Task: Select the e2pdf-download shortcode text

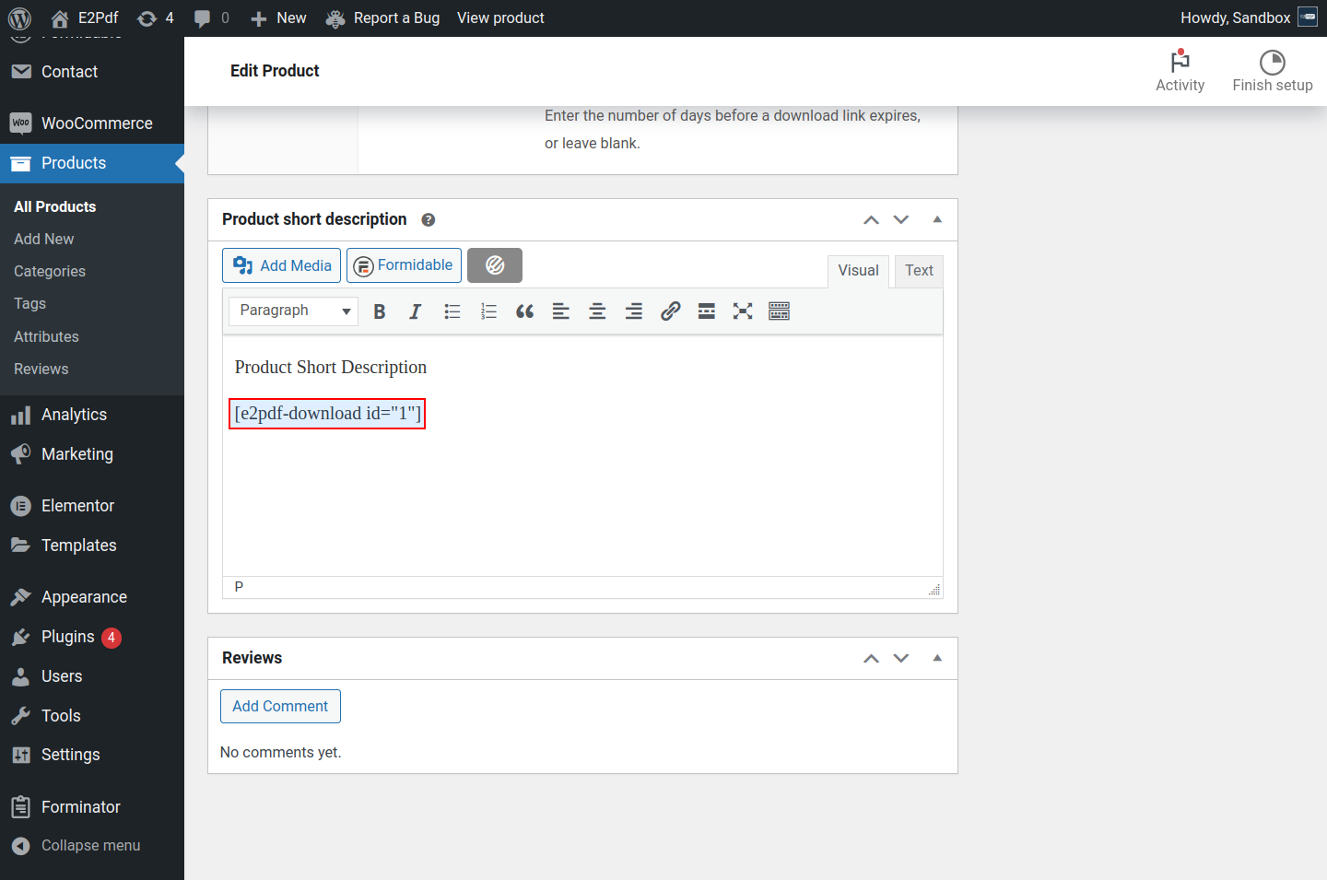Action: pos(327,414)
